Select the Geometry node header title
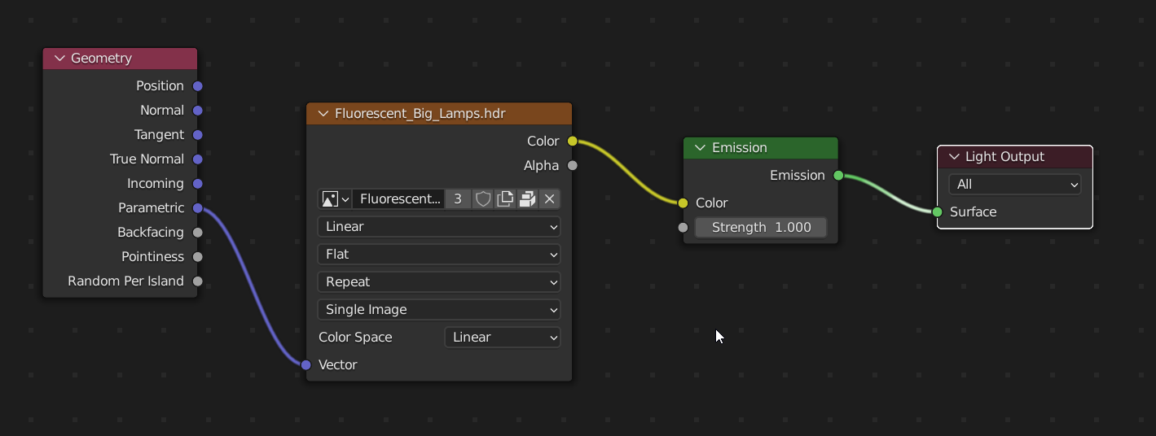The height and width of the screenshot is (436, 1156). coord(101,59)
